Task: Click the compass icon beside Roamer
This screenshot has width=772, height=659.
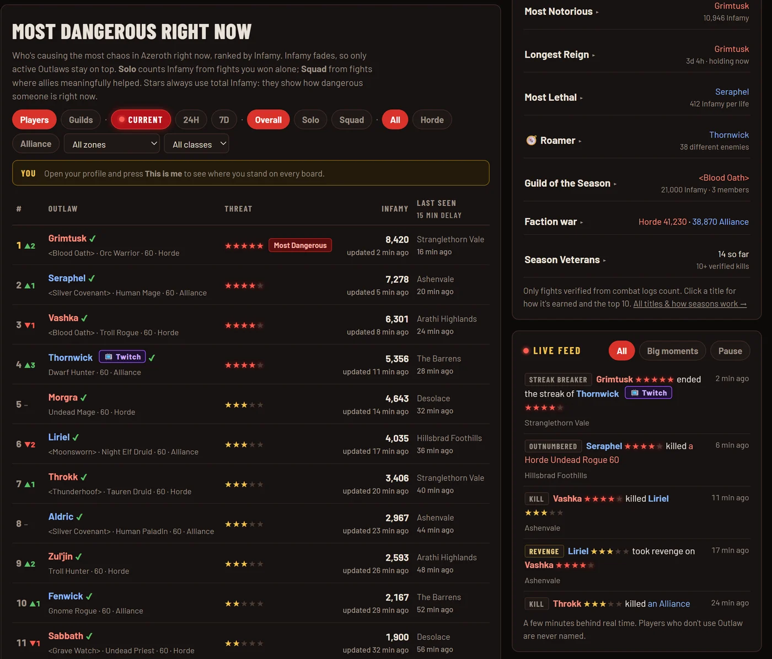Action: click(531, 141)
